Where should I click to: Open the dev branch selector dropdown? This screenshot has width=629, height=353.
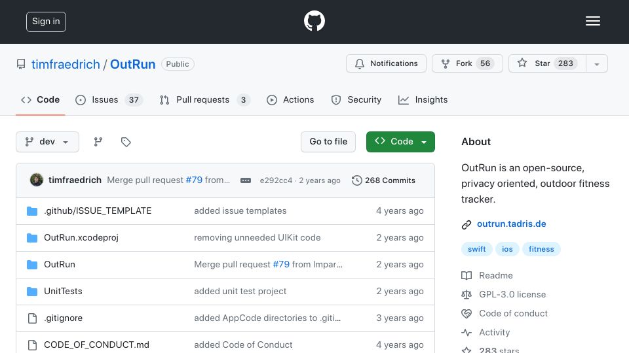click(x=47, y=142)
